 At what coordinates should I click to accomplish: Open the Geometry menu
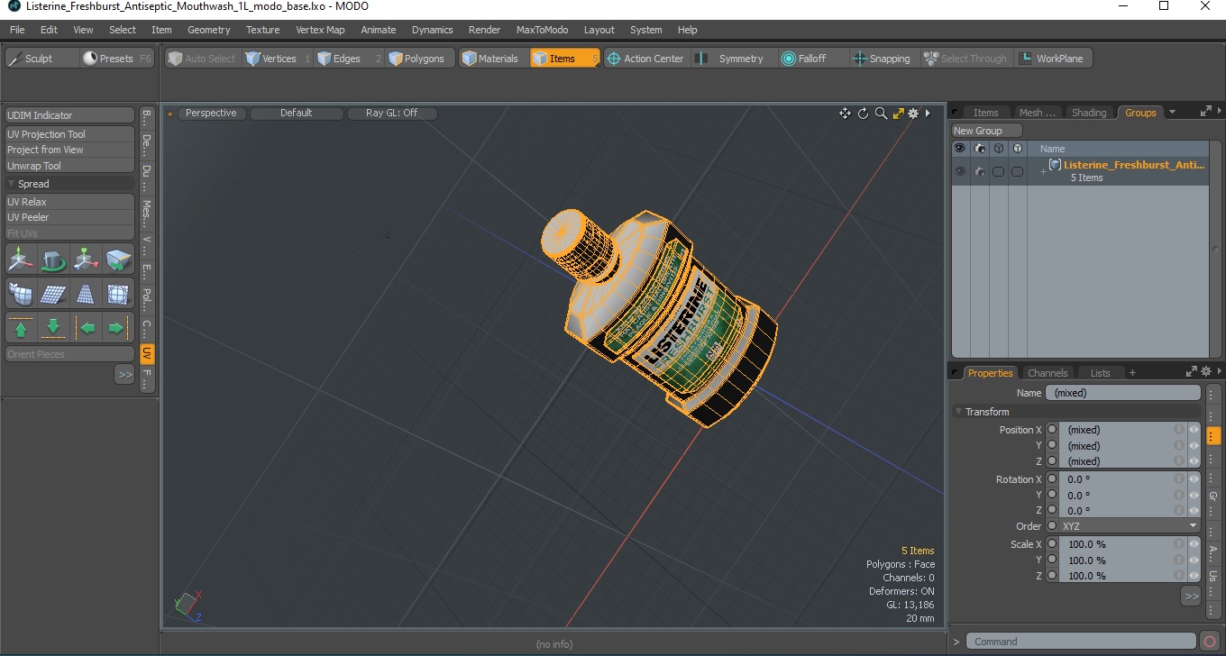click(209, 30)
